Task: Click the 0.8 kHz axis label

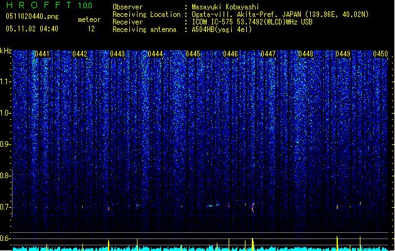Action: (5, 176)
